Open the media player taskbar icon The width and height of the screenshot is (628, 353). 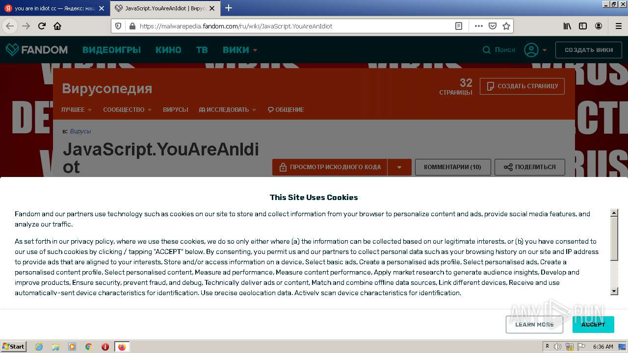(x=72, y=347)
